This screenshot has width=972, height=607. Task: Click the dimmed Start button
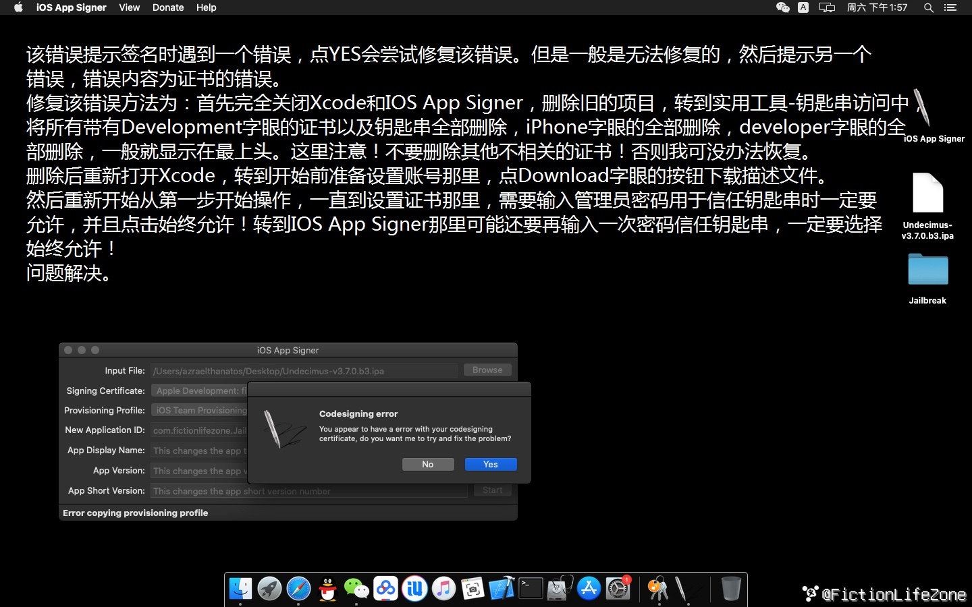492,490
